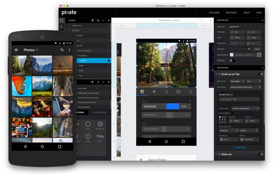This screenshot has height=175, width=273.
Task: Remove layer using Layers minus icon
Action: tap(103, 21)
